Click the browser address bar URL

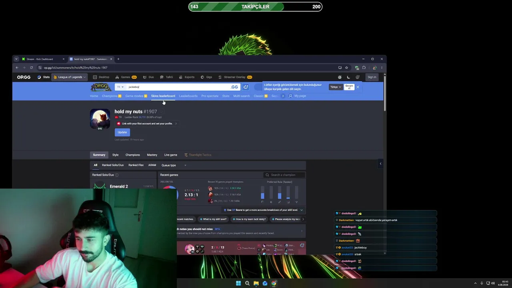coord(76,68)
